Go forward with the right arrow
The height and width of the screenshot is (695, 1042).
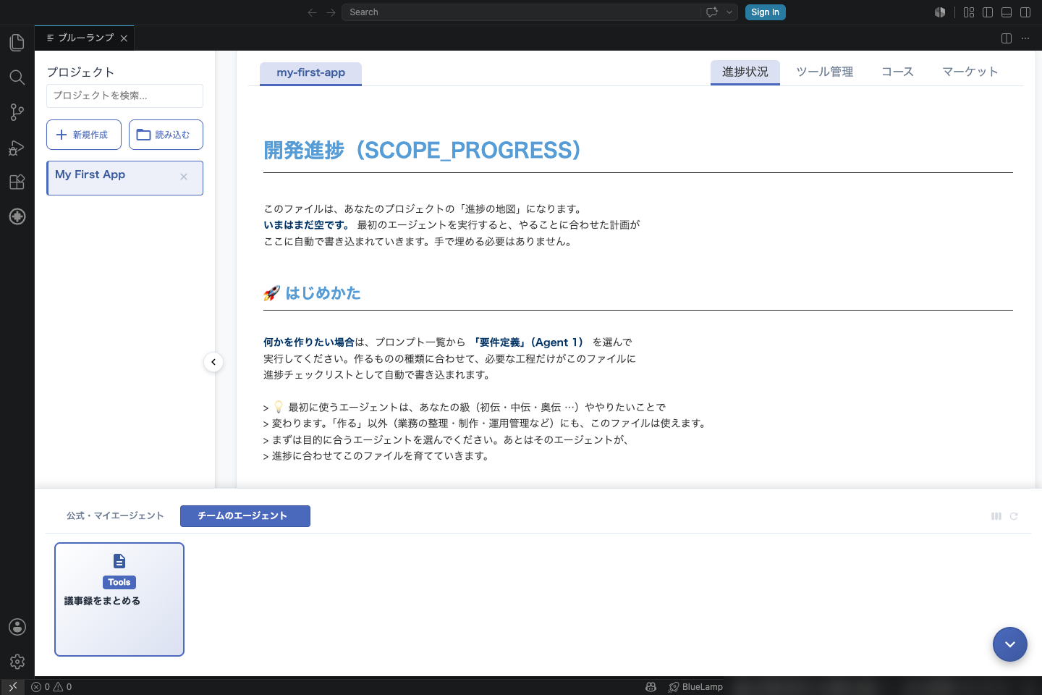click(x=331, y=12)
